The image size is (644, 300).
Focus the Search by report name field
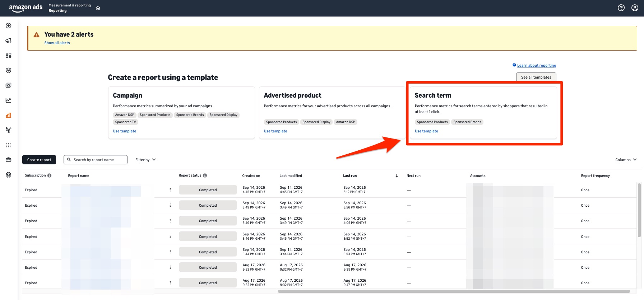96,160
